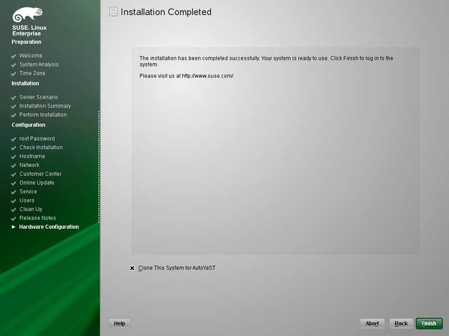Click the SUSE chameleon logo
Screen dimensions: 449x336
pyautogui.click(x=28, y=15)
